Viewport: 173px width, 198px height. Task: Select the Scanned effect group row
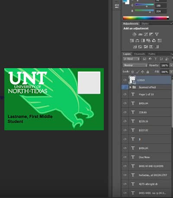point(150,87)
